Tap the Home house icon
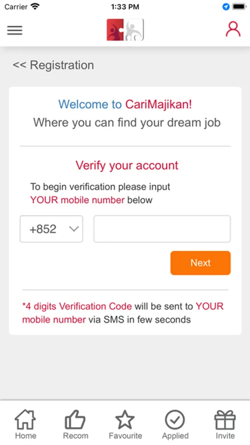The image size is (250, 445). point(26,419)
